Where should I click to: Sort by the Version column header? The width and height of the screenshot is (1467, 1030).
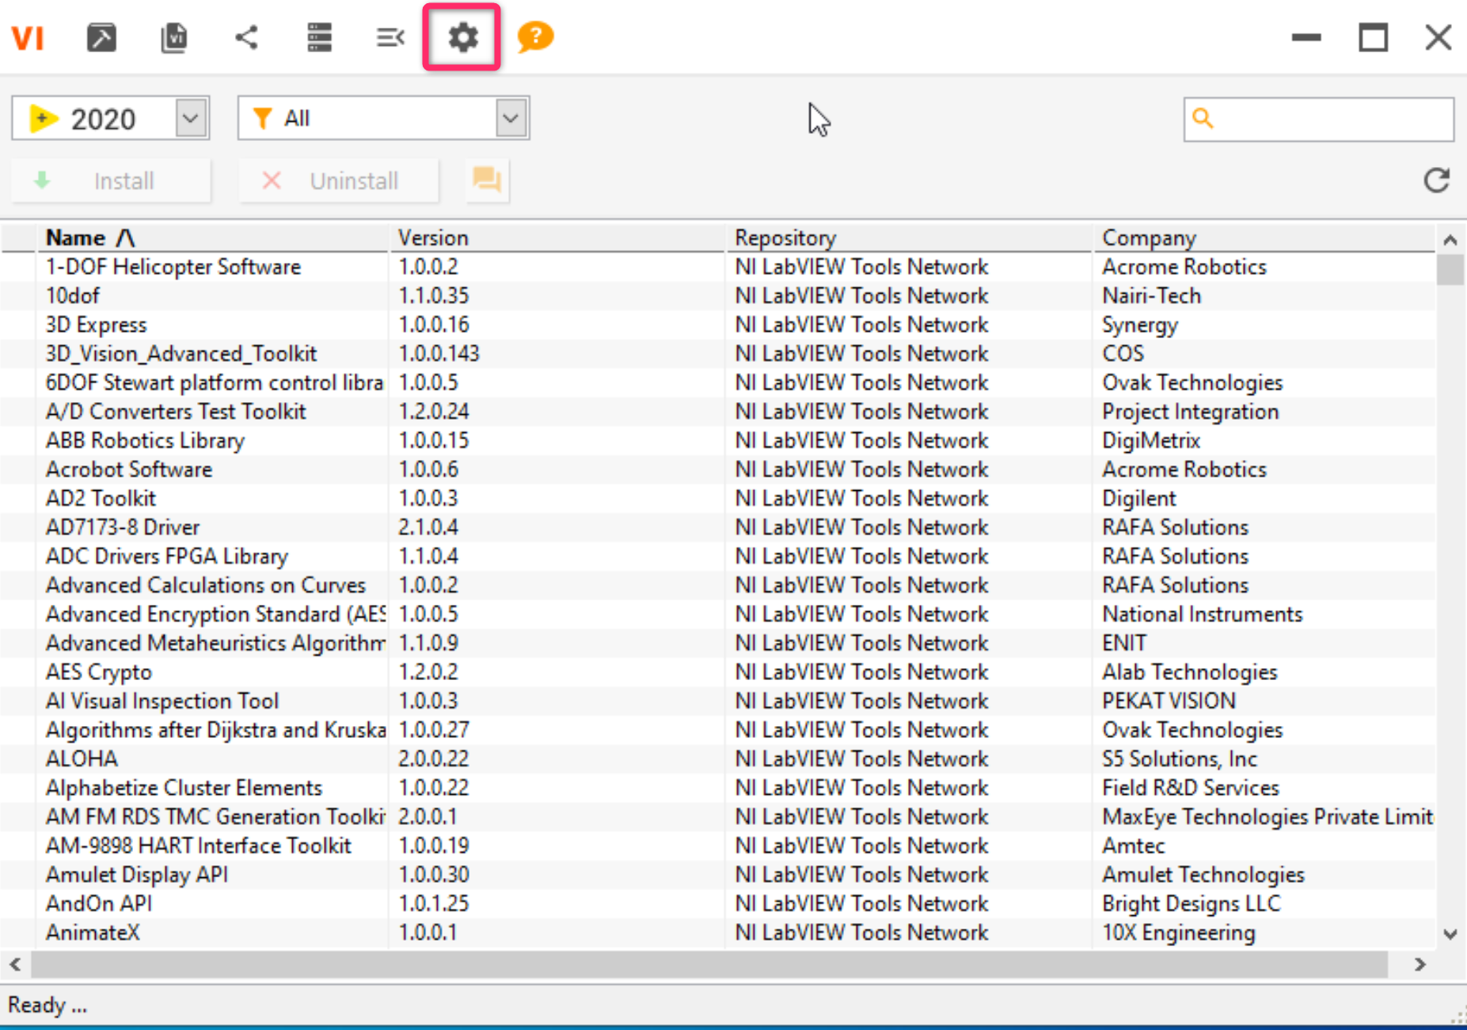(x=557, y=238)
